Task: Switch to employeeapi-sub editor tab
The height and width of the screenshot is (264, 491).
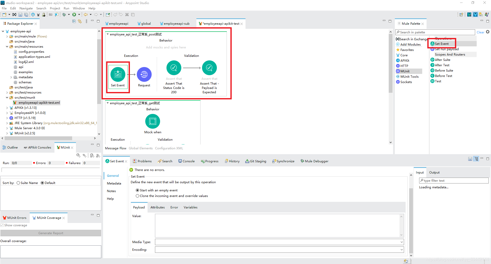Action: coord(175,23)
